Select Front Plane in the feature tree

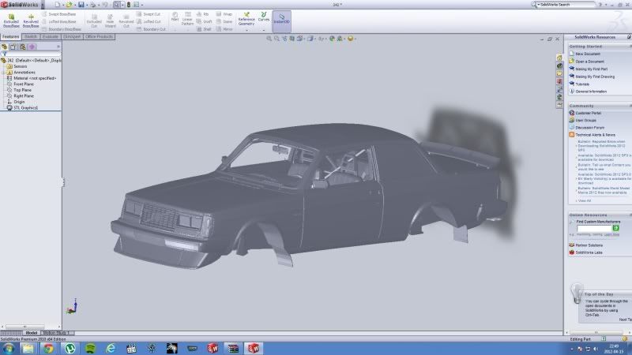(x=24, y=83)
